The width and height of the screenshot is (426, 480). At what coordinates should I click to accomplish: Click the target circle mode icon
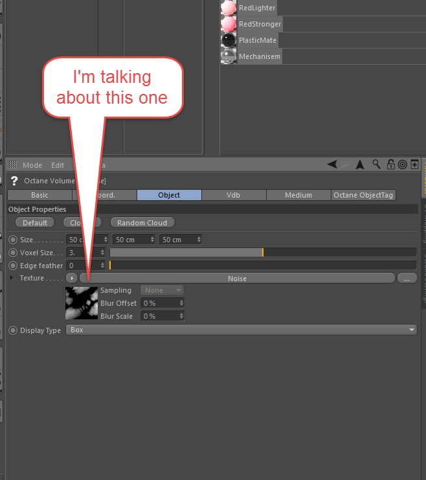(403, 165)
